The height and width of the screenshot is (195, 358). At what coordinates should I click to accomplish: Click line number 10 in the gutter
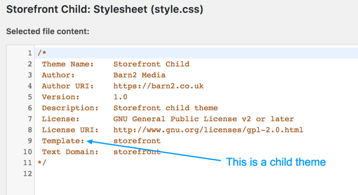tap(28, 151)
